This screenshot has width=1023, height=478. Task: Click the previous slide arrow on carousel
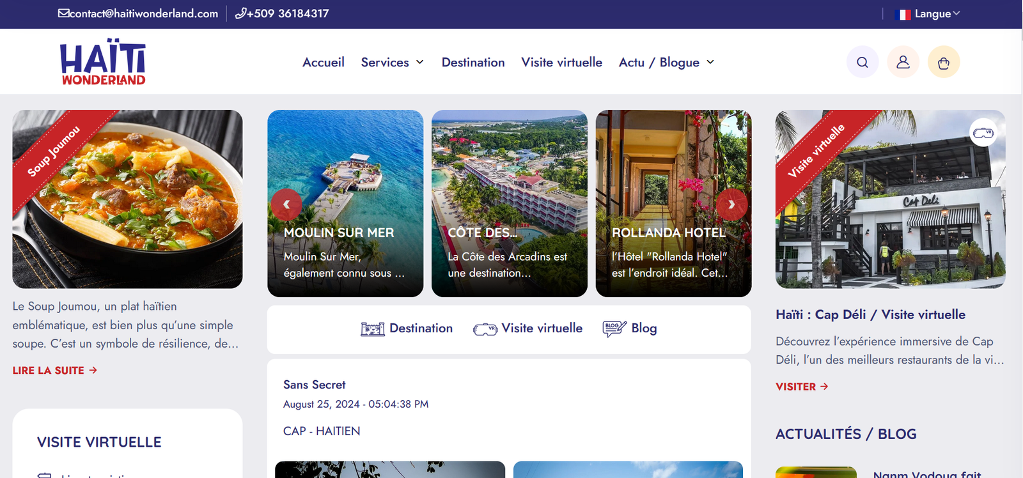tap(286, 204)
